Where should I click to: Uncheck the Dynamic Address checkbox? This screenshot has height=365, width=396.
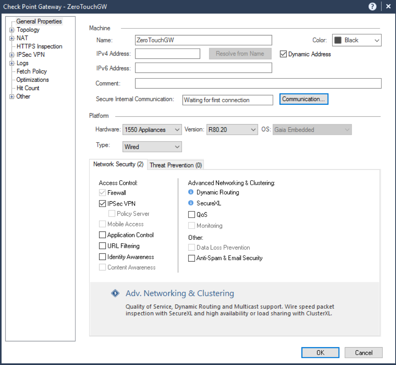[283, 54]
